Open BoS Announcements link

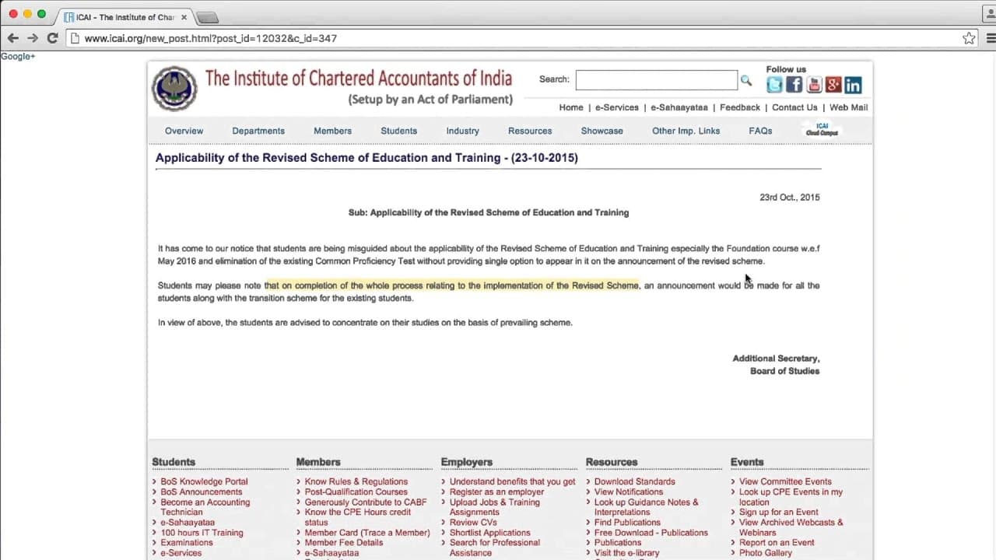(202, 492)
